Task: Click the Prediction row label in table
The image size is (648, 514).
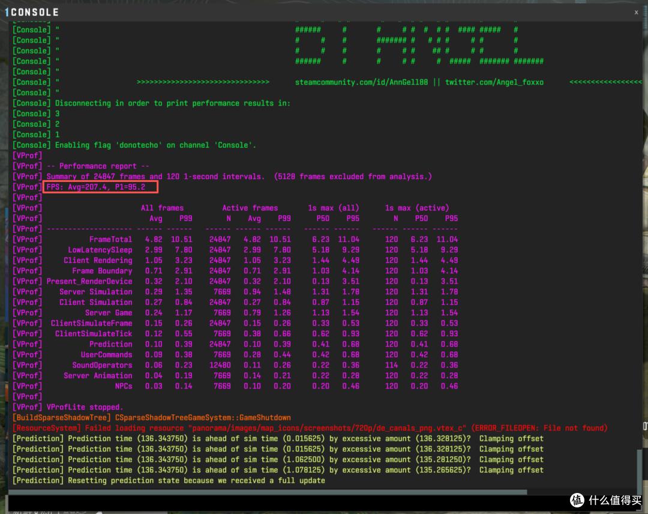Action: point(110,344)
